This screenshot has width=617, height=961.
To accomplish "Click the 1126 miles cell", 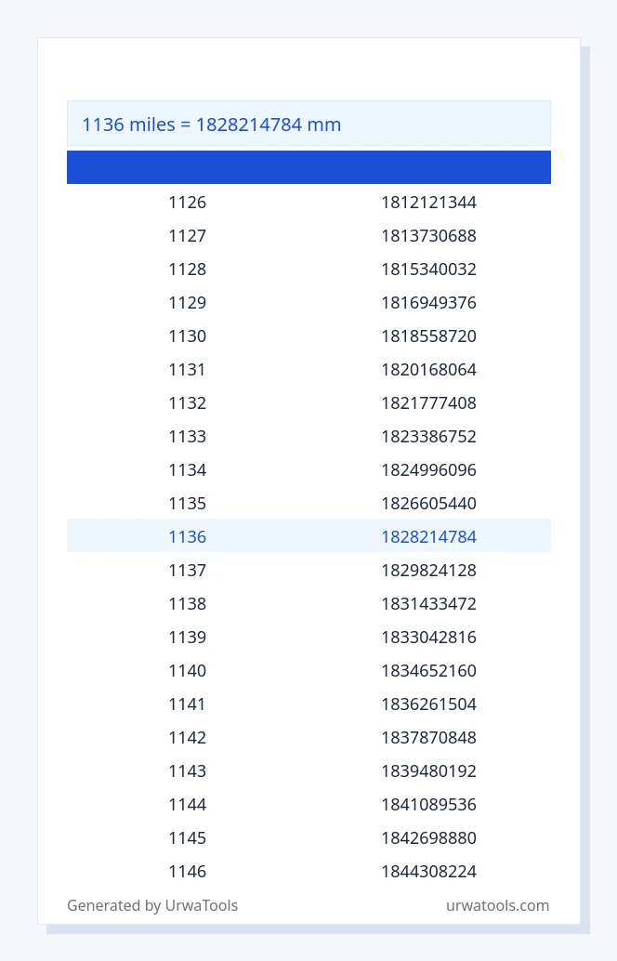I will (x=188, y=203).
